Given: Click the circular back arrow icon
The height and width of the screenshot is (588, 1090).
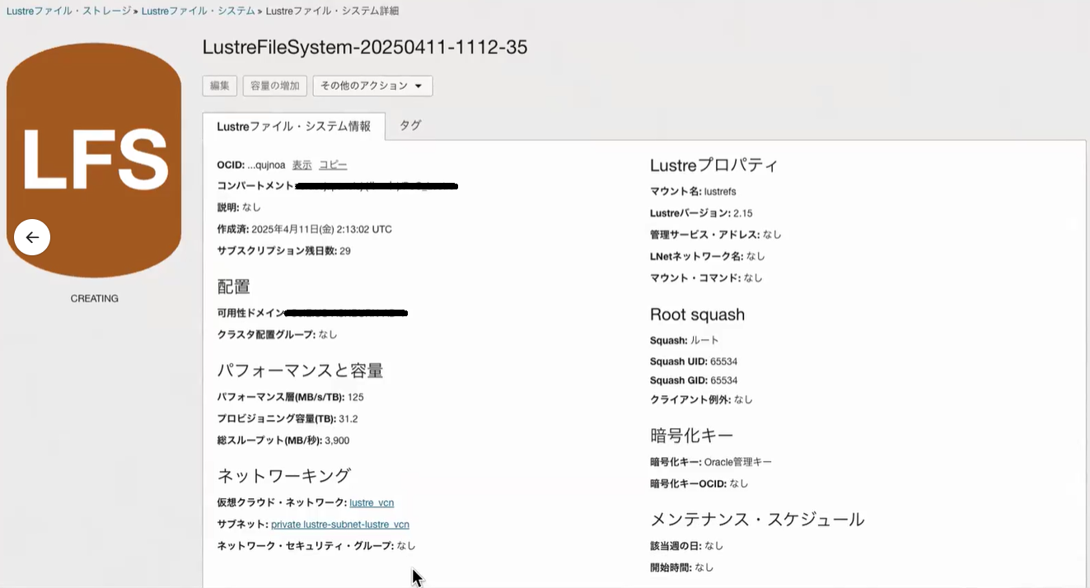Looking at the screenshot, I should coord(32,238).
